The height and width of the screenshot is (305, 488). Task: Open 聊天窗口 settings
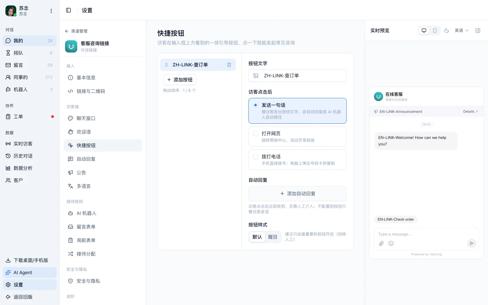coord(103,118)
